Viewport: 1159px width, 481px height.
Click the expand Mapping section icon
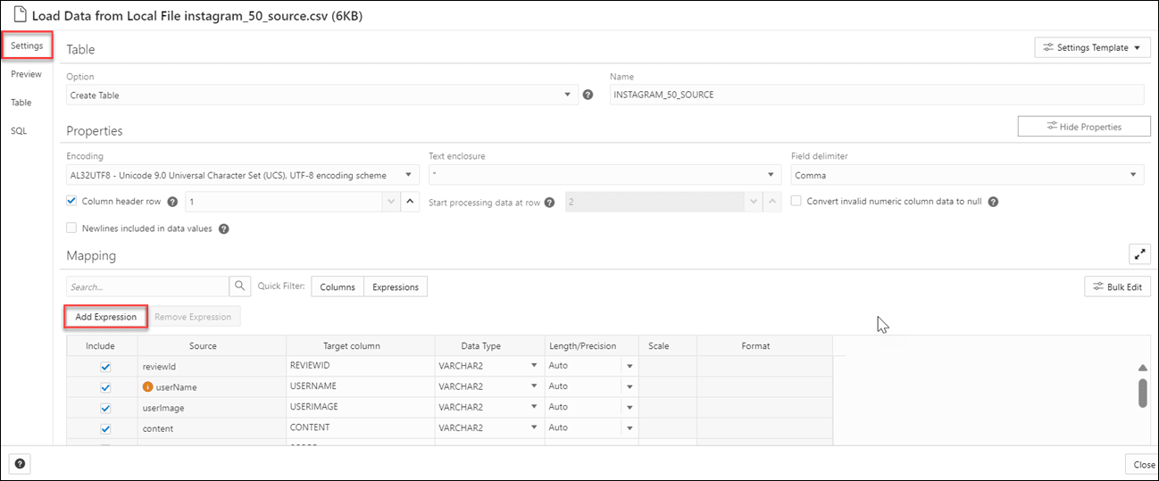point(1139,254)
